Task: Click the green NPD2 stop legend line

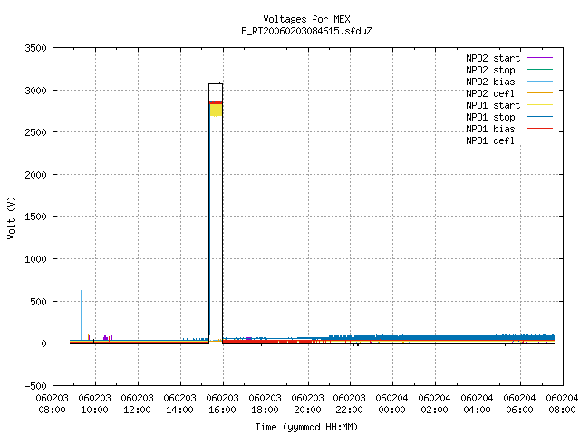Action: [539, 70]
